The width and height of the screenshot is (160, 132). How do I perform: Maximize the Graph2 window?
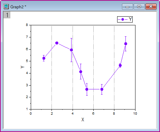pyautogui.click(x=139, y=7)
